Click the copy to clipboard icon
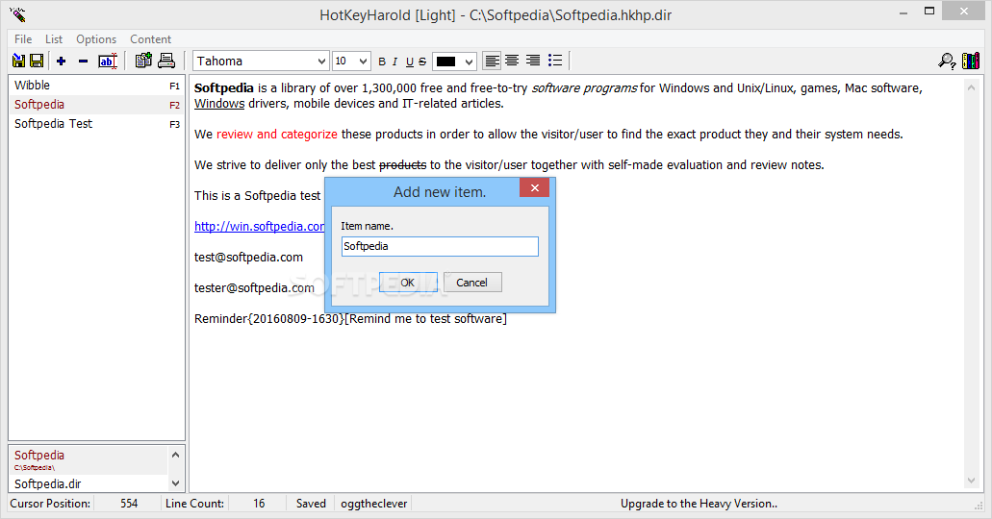The height and width of the screenshot is (519, 992). (x=143, y=61)
